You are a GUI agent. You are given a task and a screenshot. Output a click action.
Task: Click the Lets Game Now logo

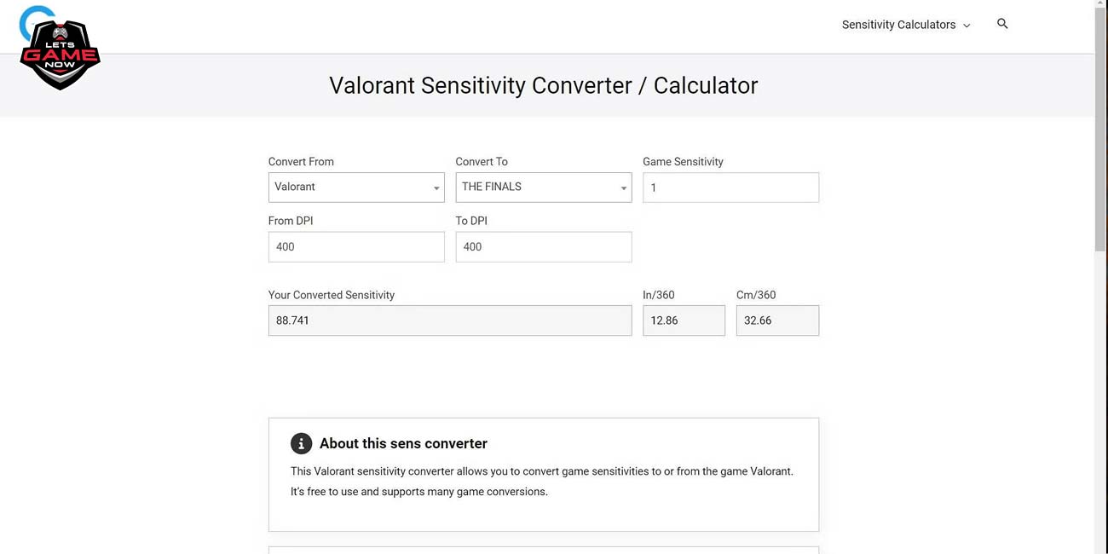pos(60,49)
